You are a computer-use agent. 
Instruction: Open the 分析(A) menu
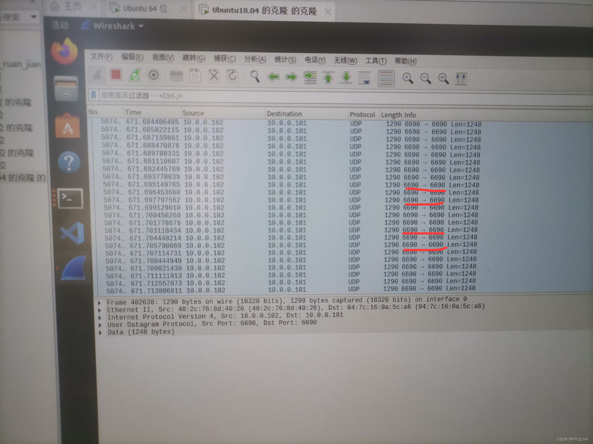click(255, 59)
